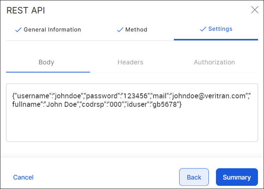Screen dimensions: 264x189
Task: Click the REST API dialog title
Action: (x=26, y=10)
